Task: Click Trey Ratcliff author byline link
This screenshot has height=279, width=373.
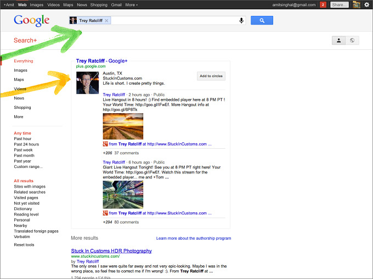Action: (88, 261)
